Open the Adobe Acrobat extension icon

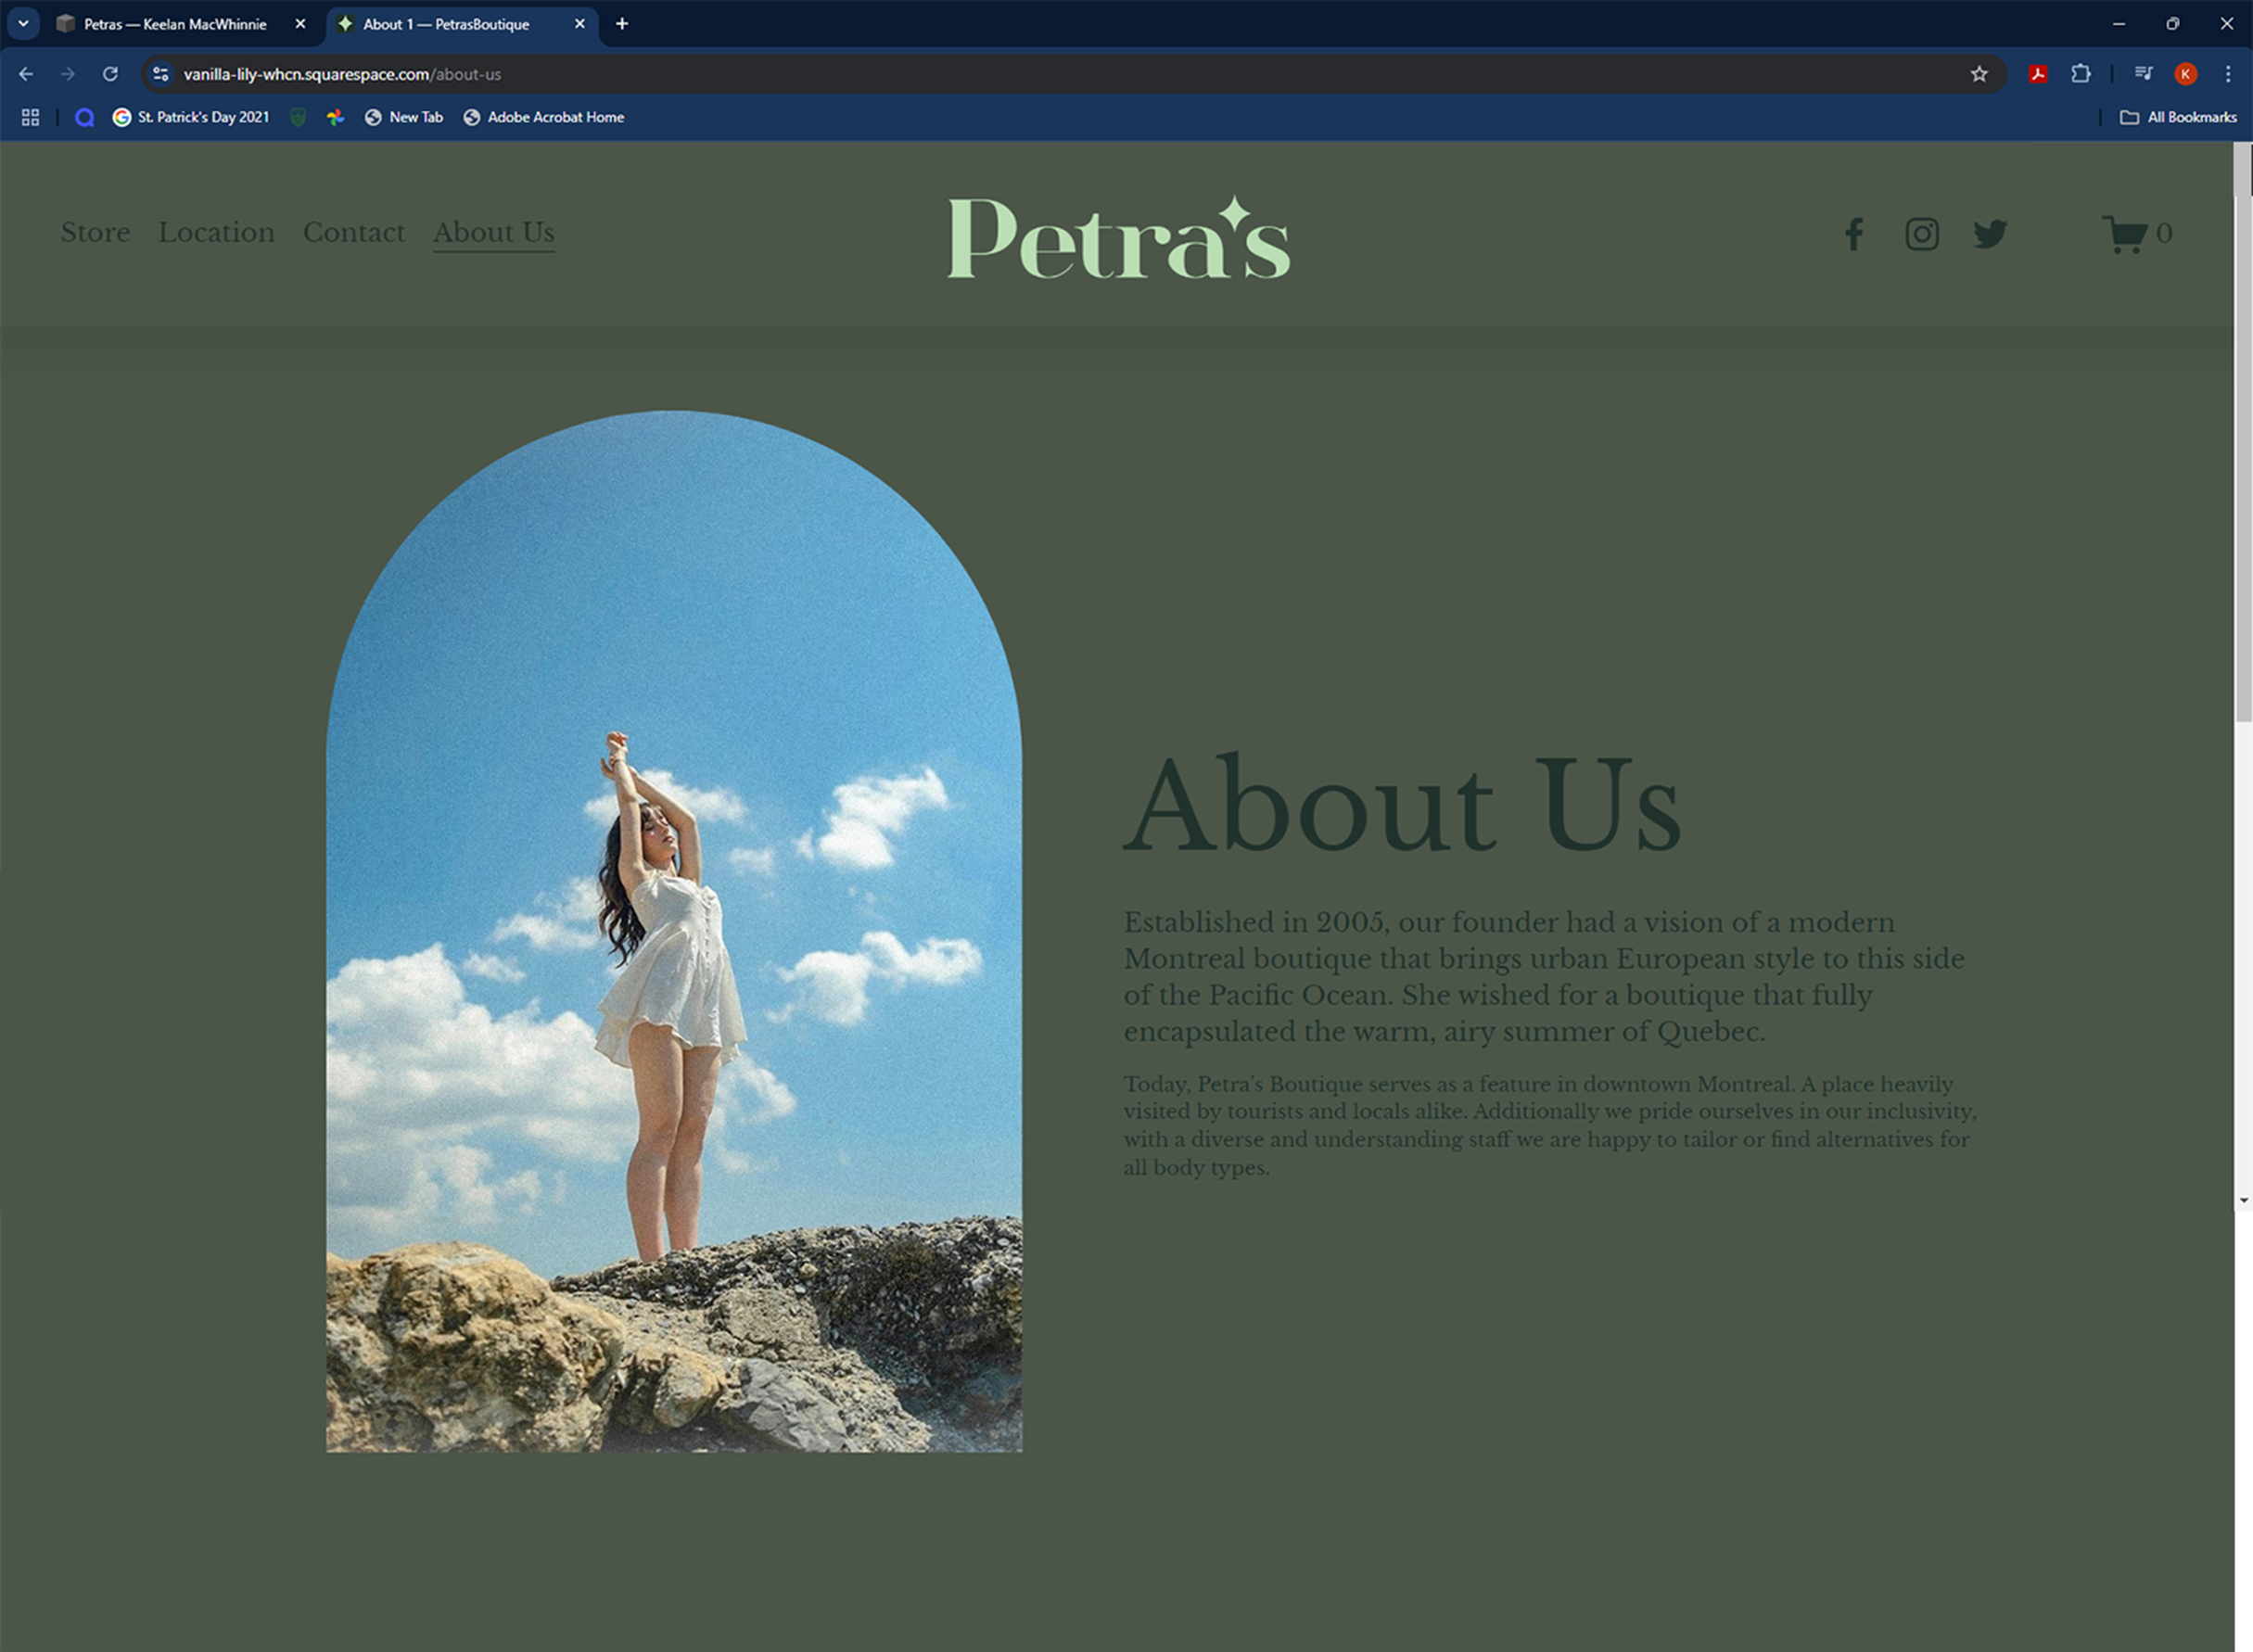point(2037,74)
